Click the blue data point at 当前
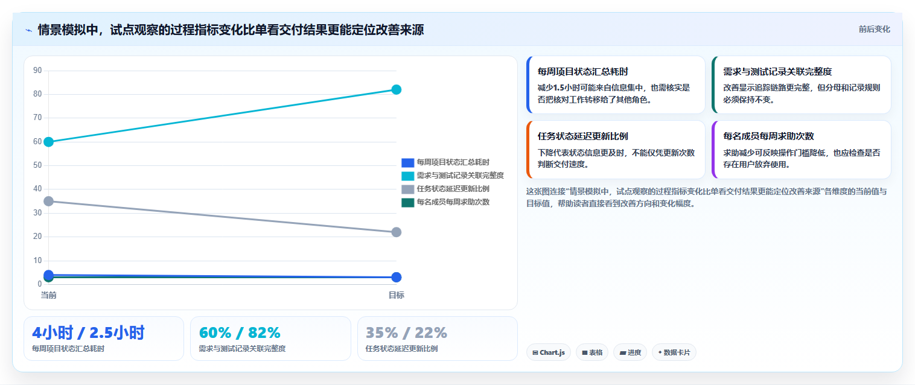 [x=49, y=275]
